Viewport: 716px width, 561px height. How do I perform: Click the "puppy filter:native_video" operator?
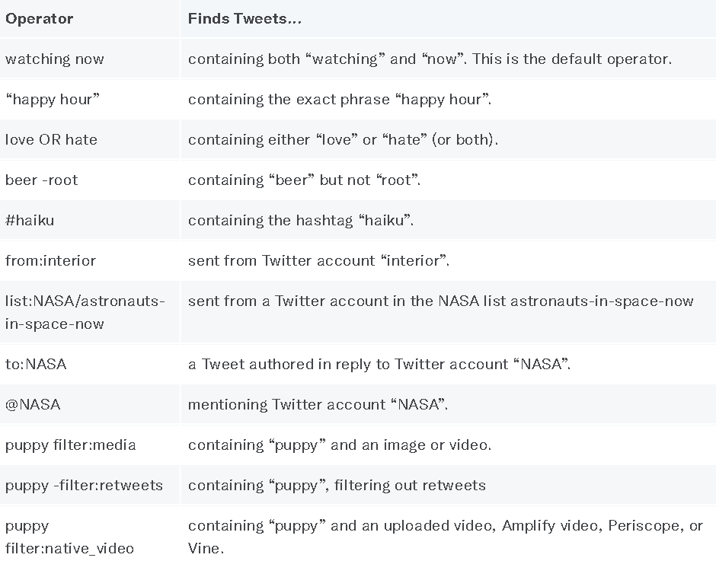[69, 537]
